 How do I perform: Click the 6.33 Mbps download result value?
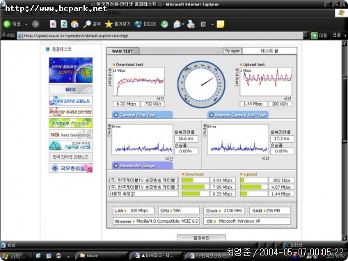(x=126, y=104)
